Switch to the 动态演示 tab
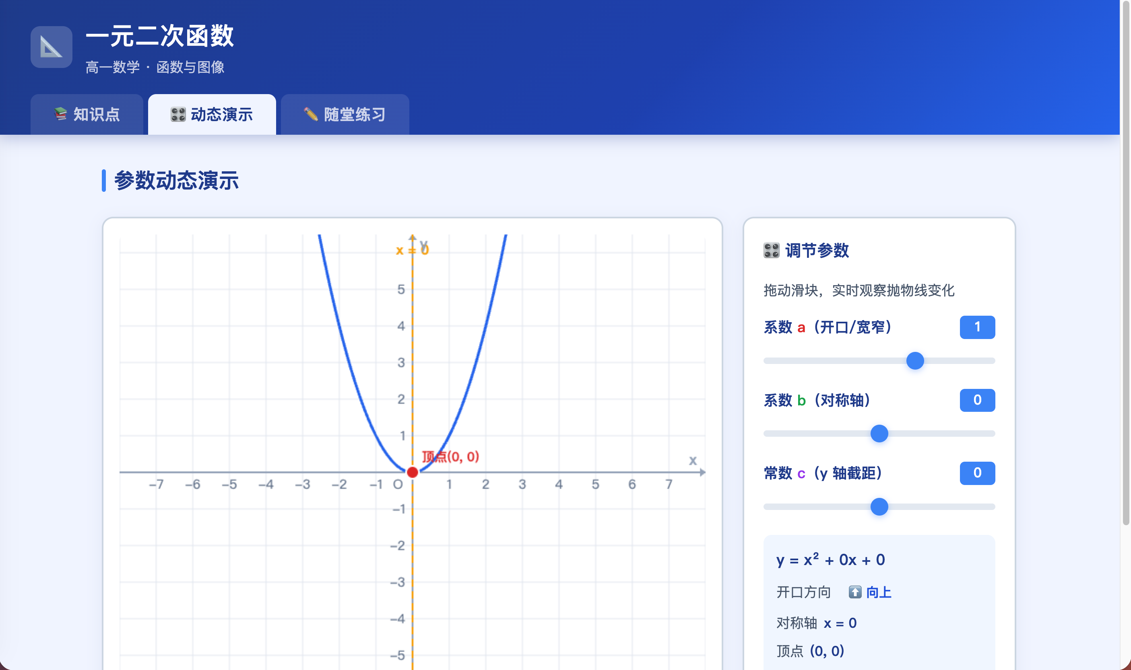Screen dimensions: 1131x670 coord(212,114)
